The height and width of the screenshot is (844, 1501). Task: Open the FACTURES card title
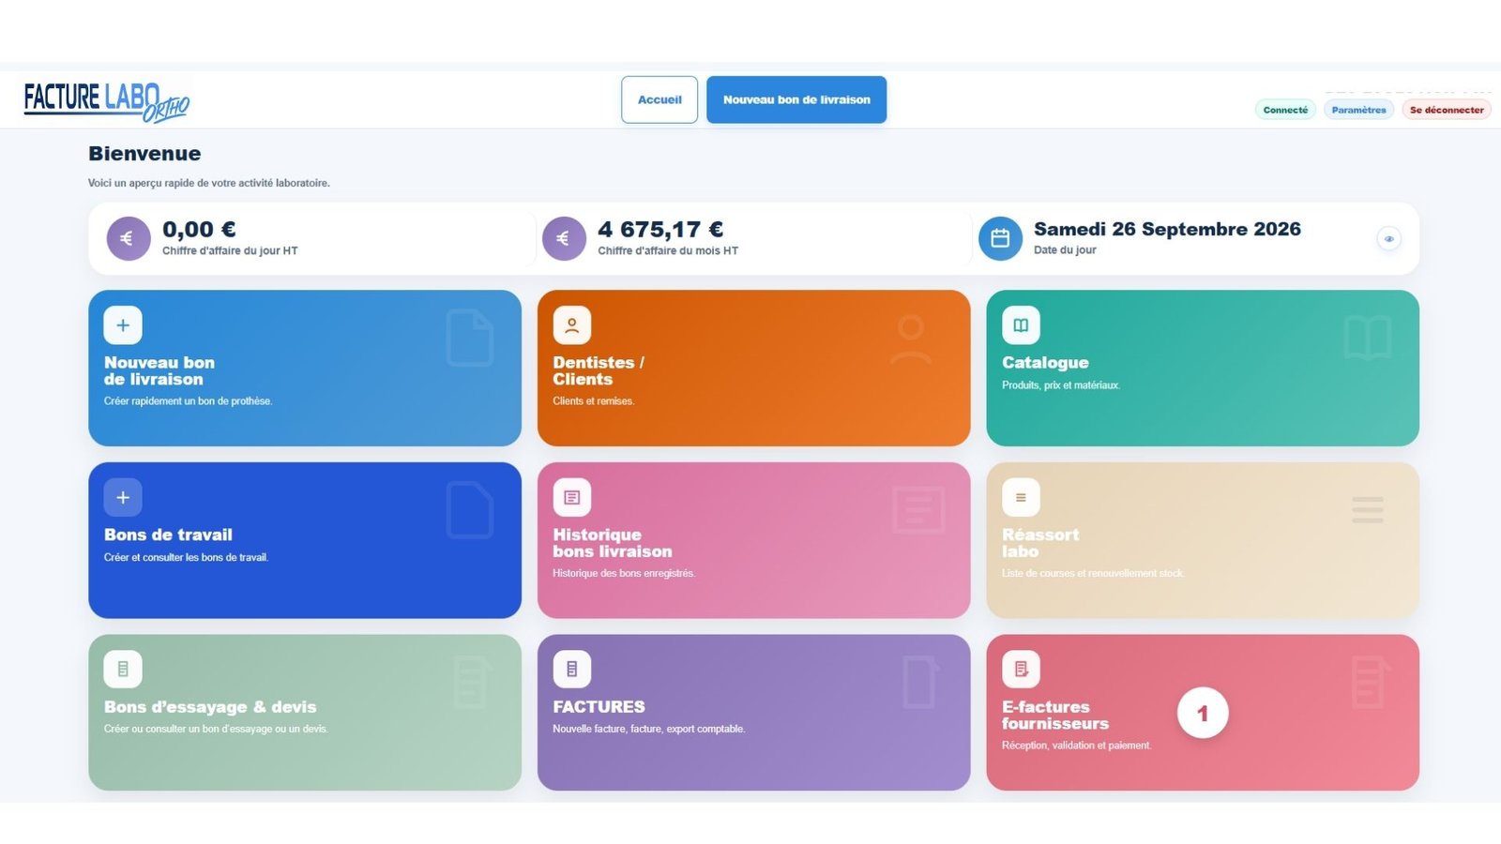pyautogui.click(x=599, y=707)
